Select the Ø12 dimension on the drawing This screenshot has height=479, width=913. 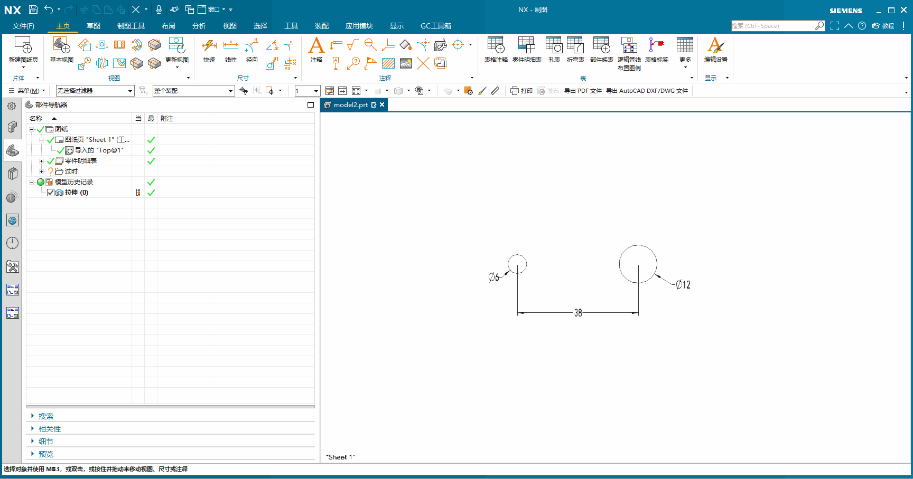(x=683, y=285)
